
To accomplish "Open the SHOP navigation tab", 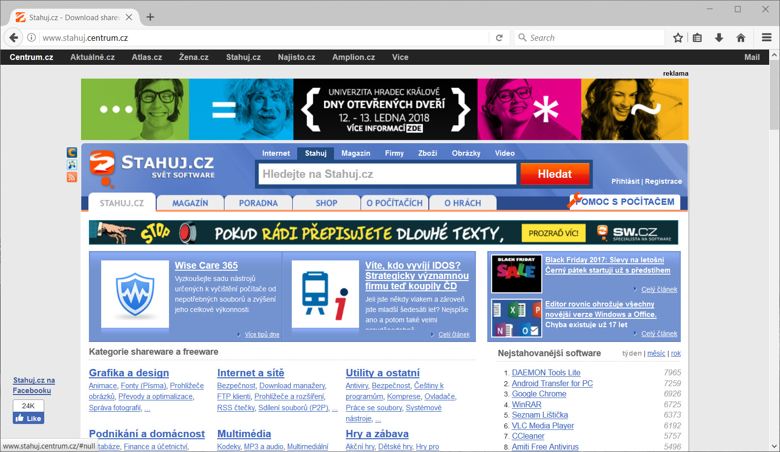I will [x=327, y=203].
